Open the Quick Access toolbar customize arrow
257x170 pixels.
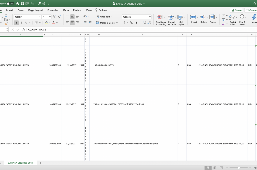click(49, 4)
